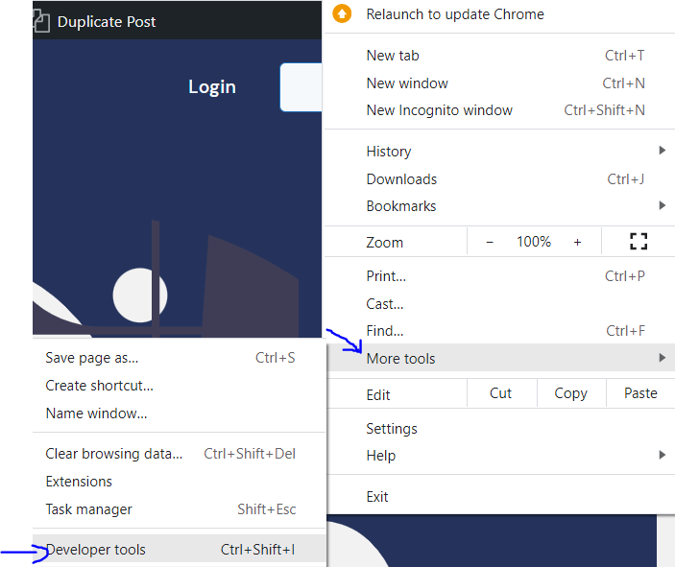The width and height of the screenshot is (675, 567).
Task: Choose Save page as... in submenu
Action: tap(180, 358)
